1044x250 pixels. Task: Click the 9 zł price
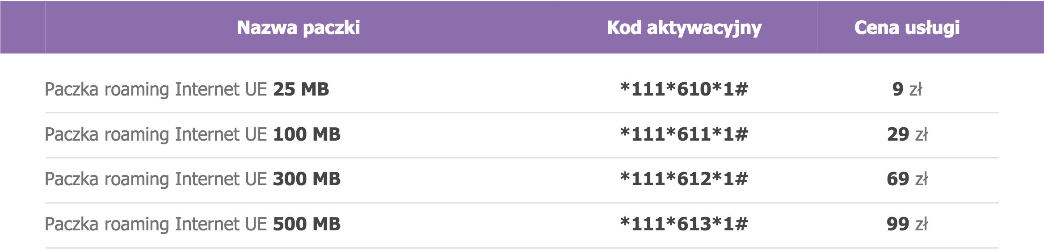pos(907,89)
